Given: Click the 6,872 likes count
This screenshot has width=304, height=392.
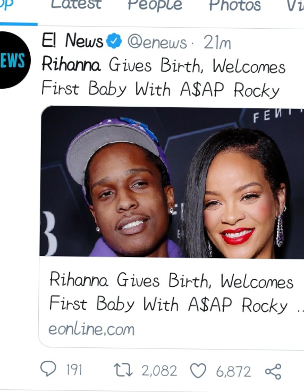Looking at the screenshot, I should pos(233,371).
